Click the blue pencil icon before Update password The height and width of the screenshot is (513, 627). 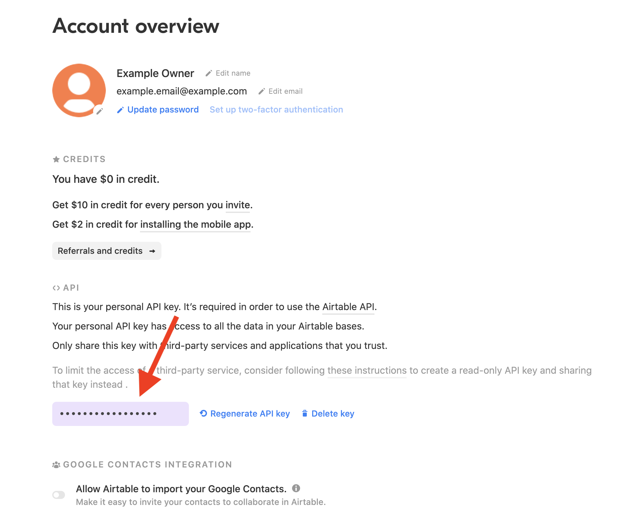pos(120,110)
